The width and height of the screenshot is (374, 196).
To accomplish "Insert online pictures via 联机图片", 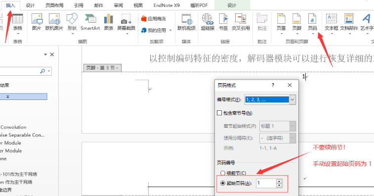I will coord(54,22).
